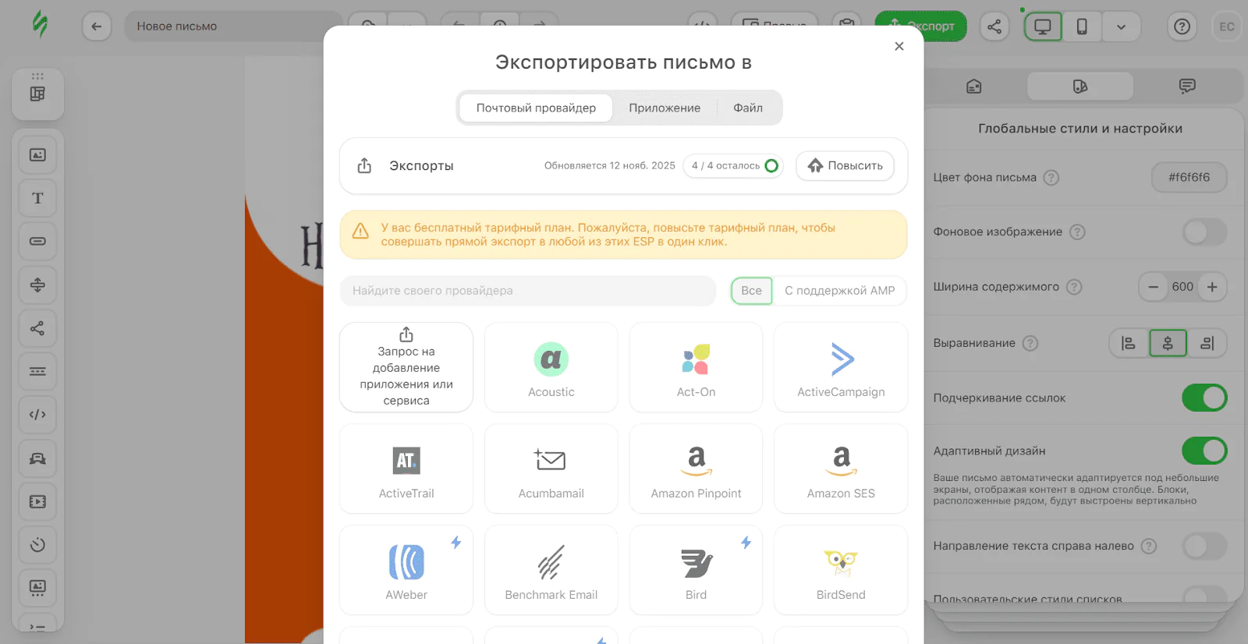
Task: Choose the AWeber provider
Action: 406,570
